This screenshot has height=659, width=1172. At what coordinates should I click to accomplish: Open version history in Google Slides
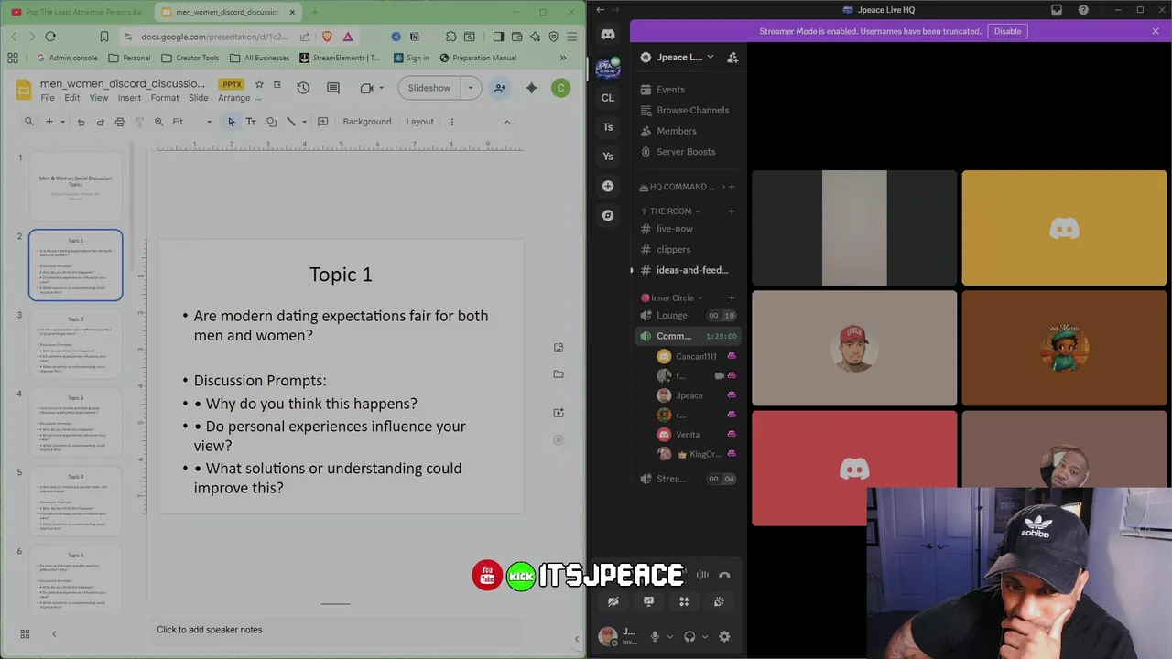tap(303, 88)
